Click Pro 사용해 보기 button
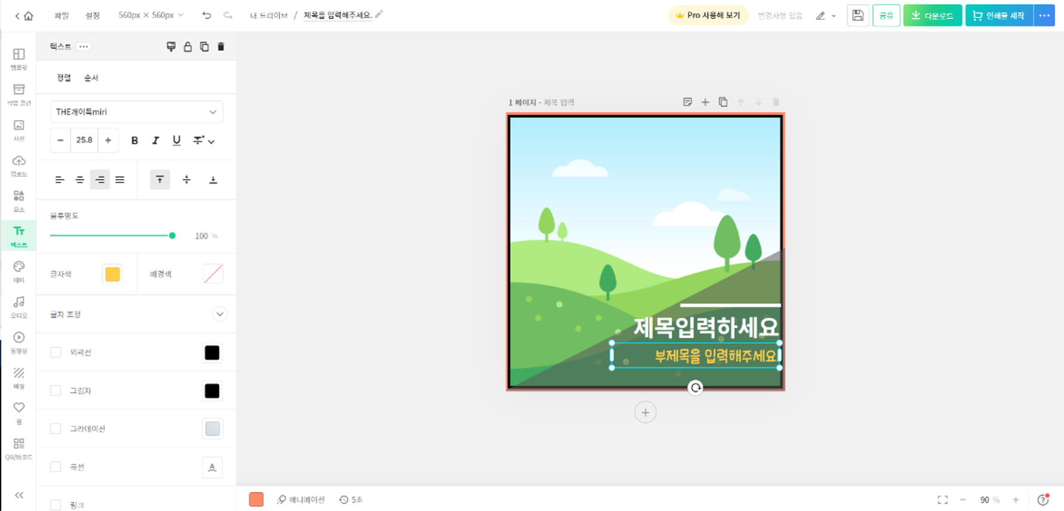 point(708,16)
